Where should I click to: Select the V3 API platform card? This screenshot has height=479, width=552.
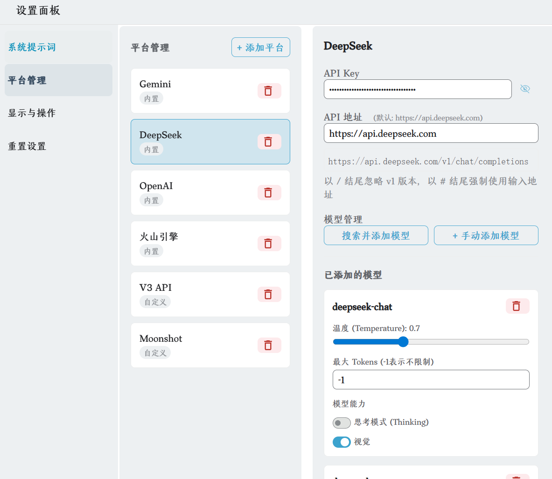pos(210,295)
